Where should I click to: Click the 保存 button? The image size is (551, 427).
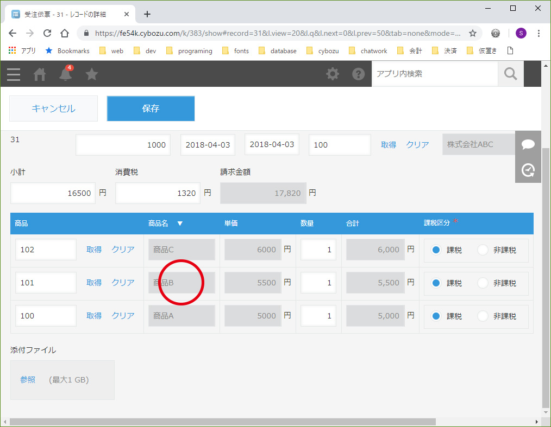tap(151, 109)
